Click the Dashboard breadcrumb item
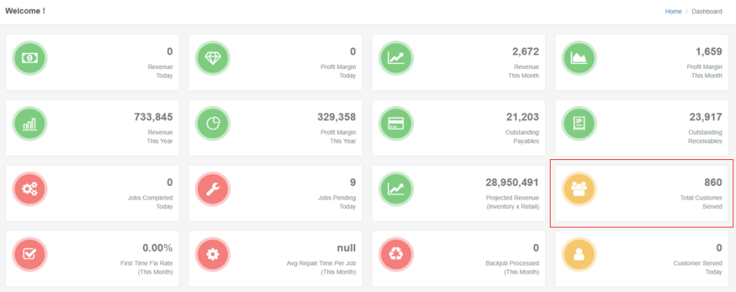This screenshot has width=736, height=292. (x=707, y=11)
